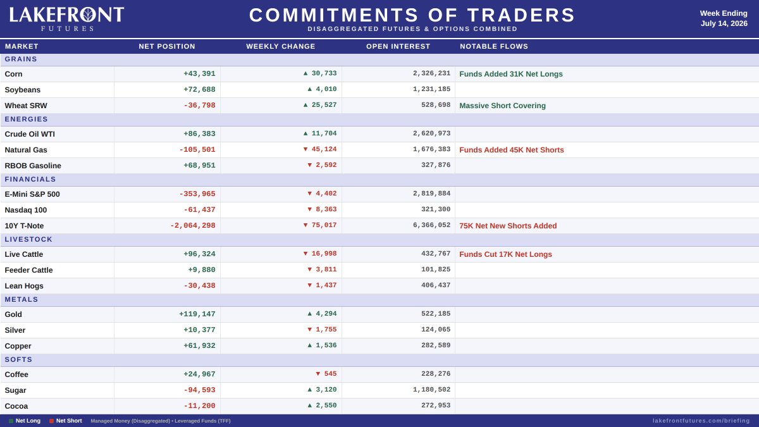The width and height of the screenshot is (759, 427).
Task: Click Wheat SRW weekly change 25,527
Action: click(x=320, y=105)
